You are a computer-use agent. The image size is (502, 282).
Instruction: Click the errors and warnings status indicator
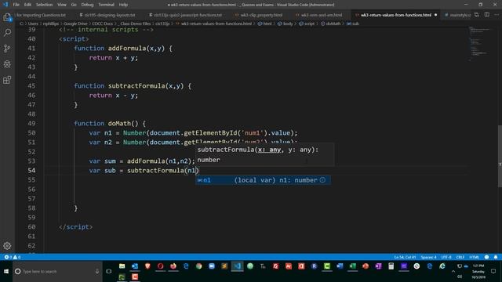tap(13, 257)
